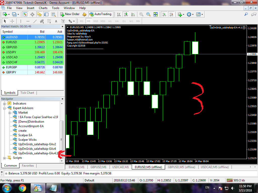Switch to the M15 timeframe

pos(96,21)
